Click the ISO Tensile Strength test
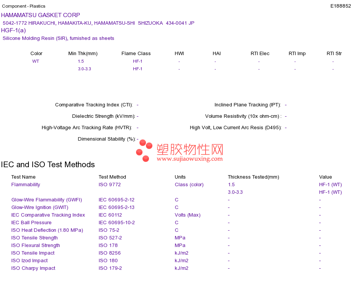361x304 pixels. 35,238
